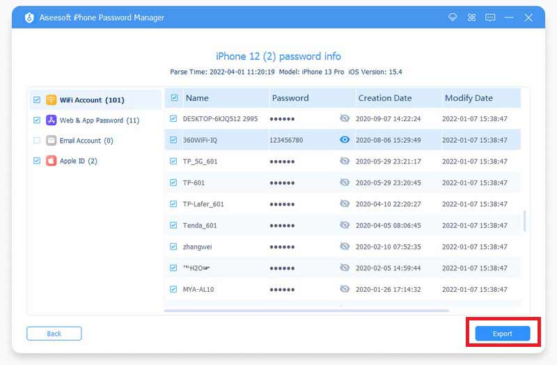Open the diamond purchase icon in title bar
This screenshot has height=365, width=557.
click(452, 17)
